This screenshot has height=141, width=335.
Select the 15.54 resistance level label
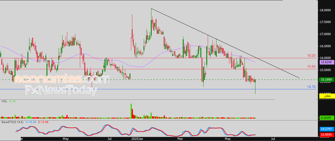[311, 67]
